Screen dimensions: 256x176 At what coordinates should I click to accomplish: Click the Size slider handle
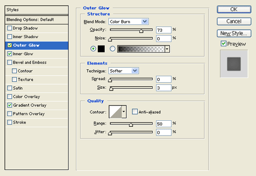click(111, 89)
